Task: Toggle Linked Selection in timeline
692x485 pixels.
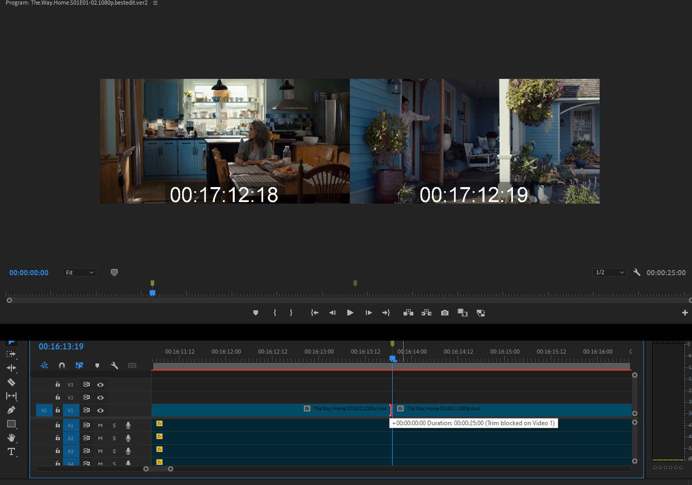Action: pos(79,365)
